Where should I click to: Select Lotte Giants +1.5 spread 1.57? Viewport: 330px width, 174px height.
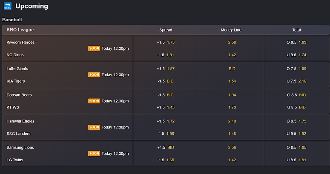pyautogui.click(x=166, y=68)
